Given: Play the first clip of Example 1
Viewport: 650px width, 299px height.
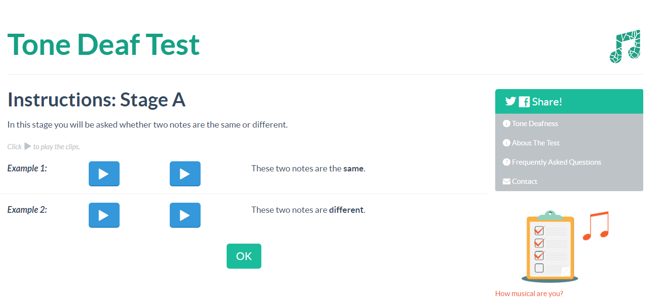Looking at the screenshot, I should [104, 174].
